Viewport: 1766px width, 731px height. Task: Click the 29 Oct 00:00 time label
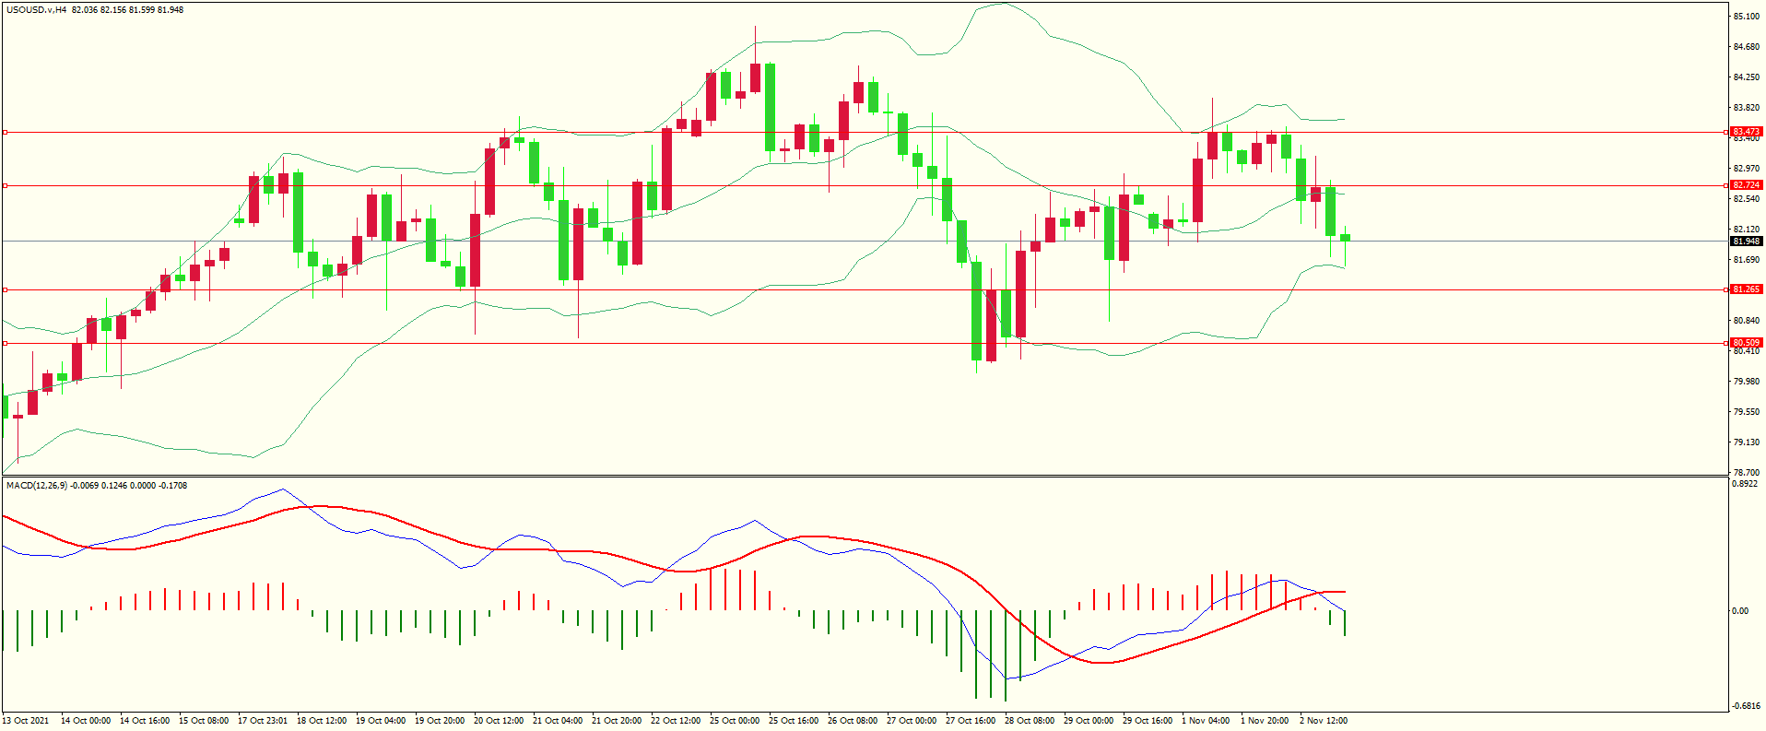pos(1089,721)
